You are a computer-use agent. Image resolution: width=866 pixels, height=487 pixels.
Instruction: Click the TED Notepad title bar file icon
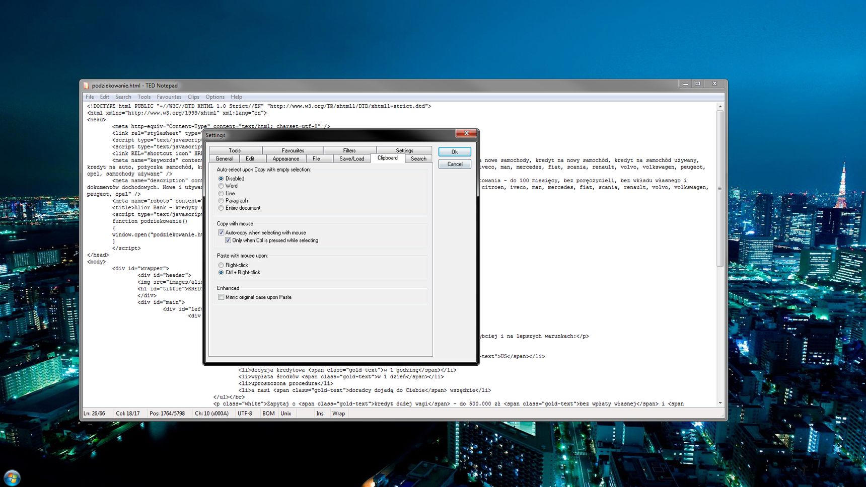(86, 86)
